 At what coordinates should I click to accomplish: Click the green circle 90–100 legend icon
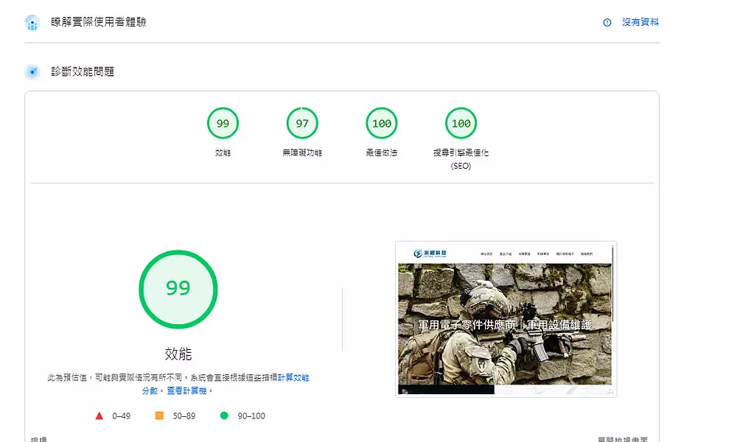[x=224, y=415]
